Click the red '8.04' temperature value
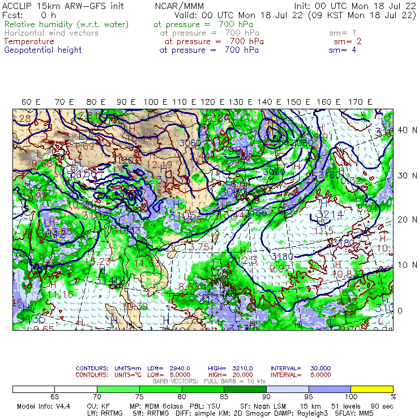 pos(367,209)
